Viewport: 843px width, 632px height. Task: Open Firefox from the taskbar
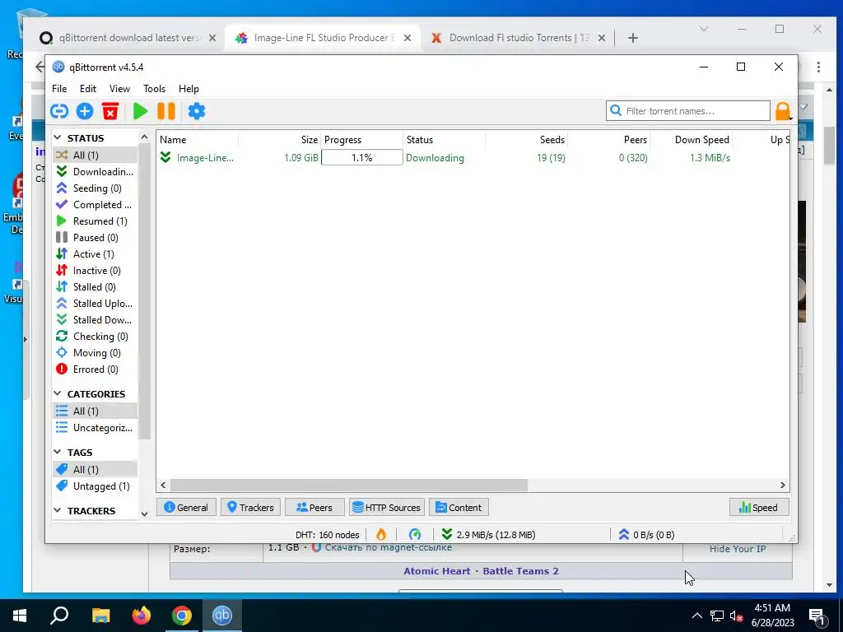[142, 616]
